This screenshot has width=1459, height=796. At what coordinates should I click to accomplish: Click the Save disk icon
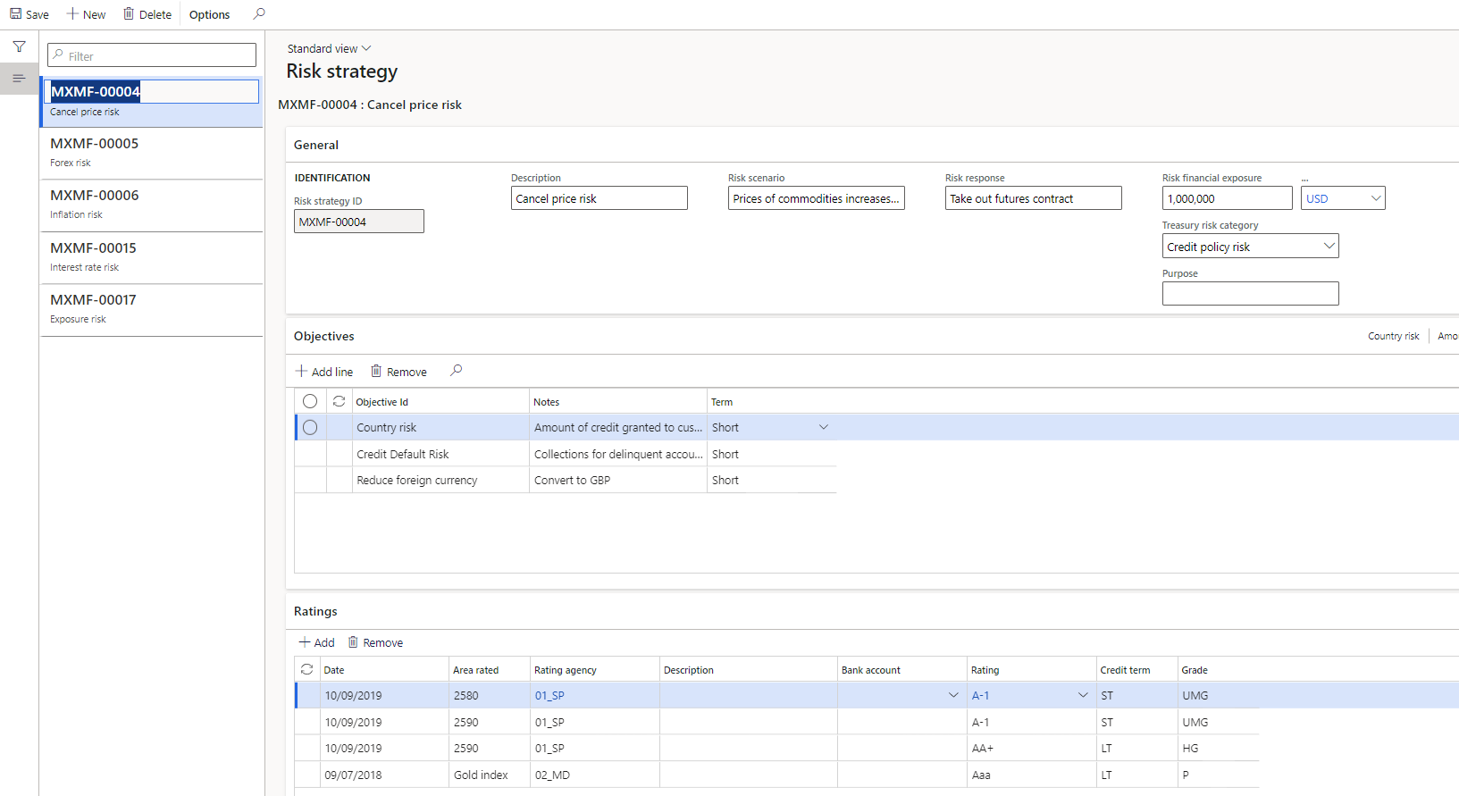click(15, 14)
